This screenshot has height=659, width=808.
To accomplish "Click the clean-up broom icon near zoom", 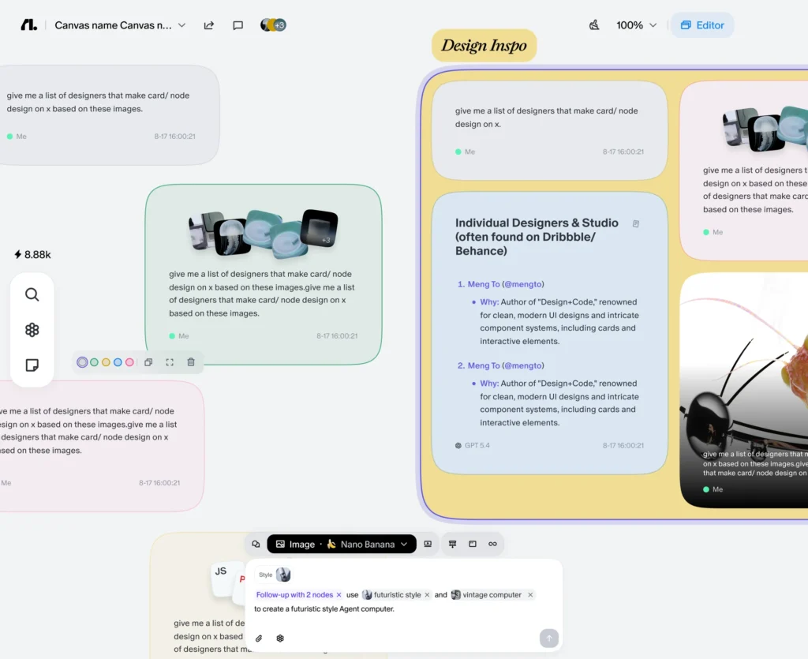I will tap(594, 25).
